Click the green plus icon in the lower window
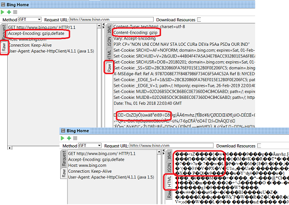 pos(69,138)
